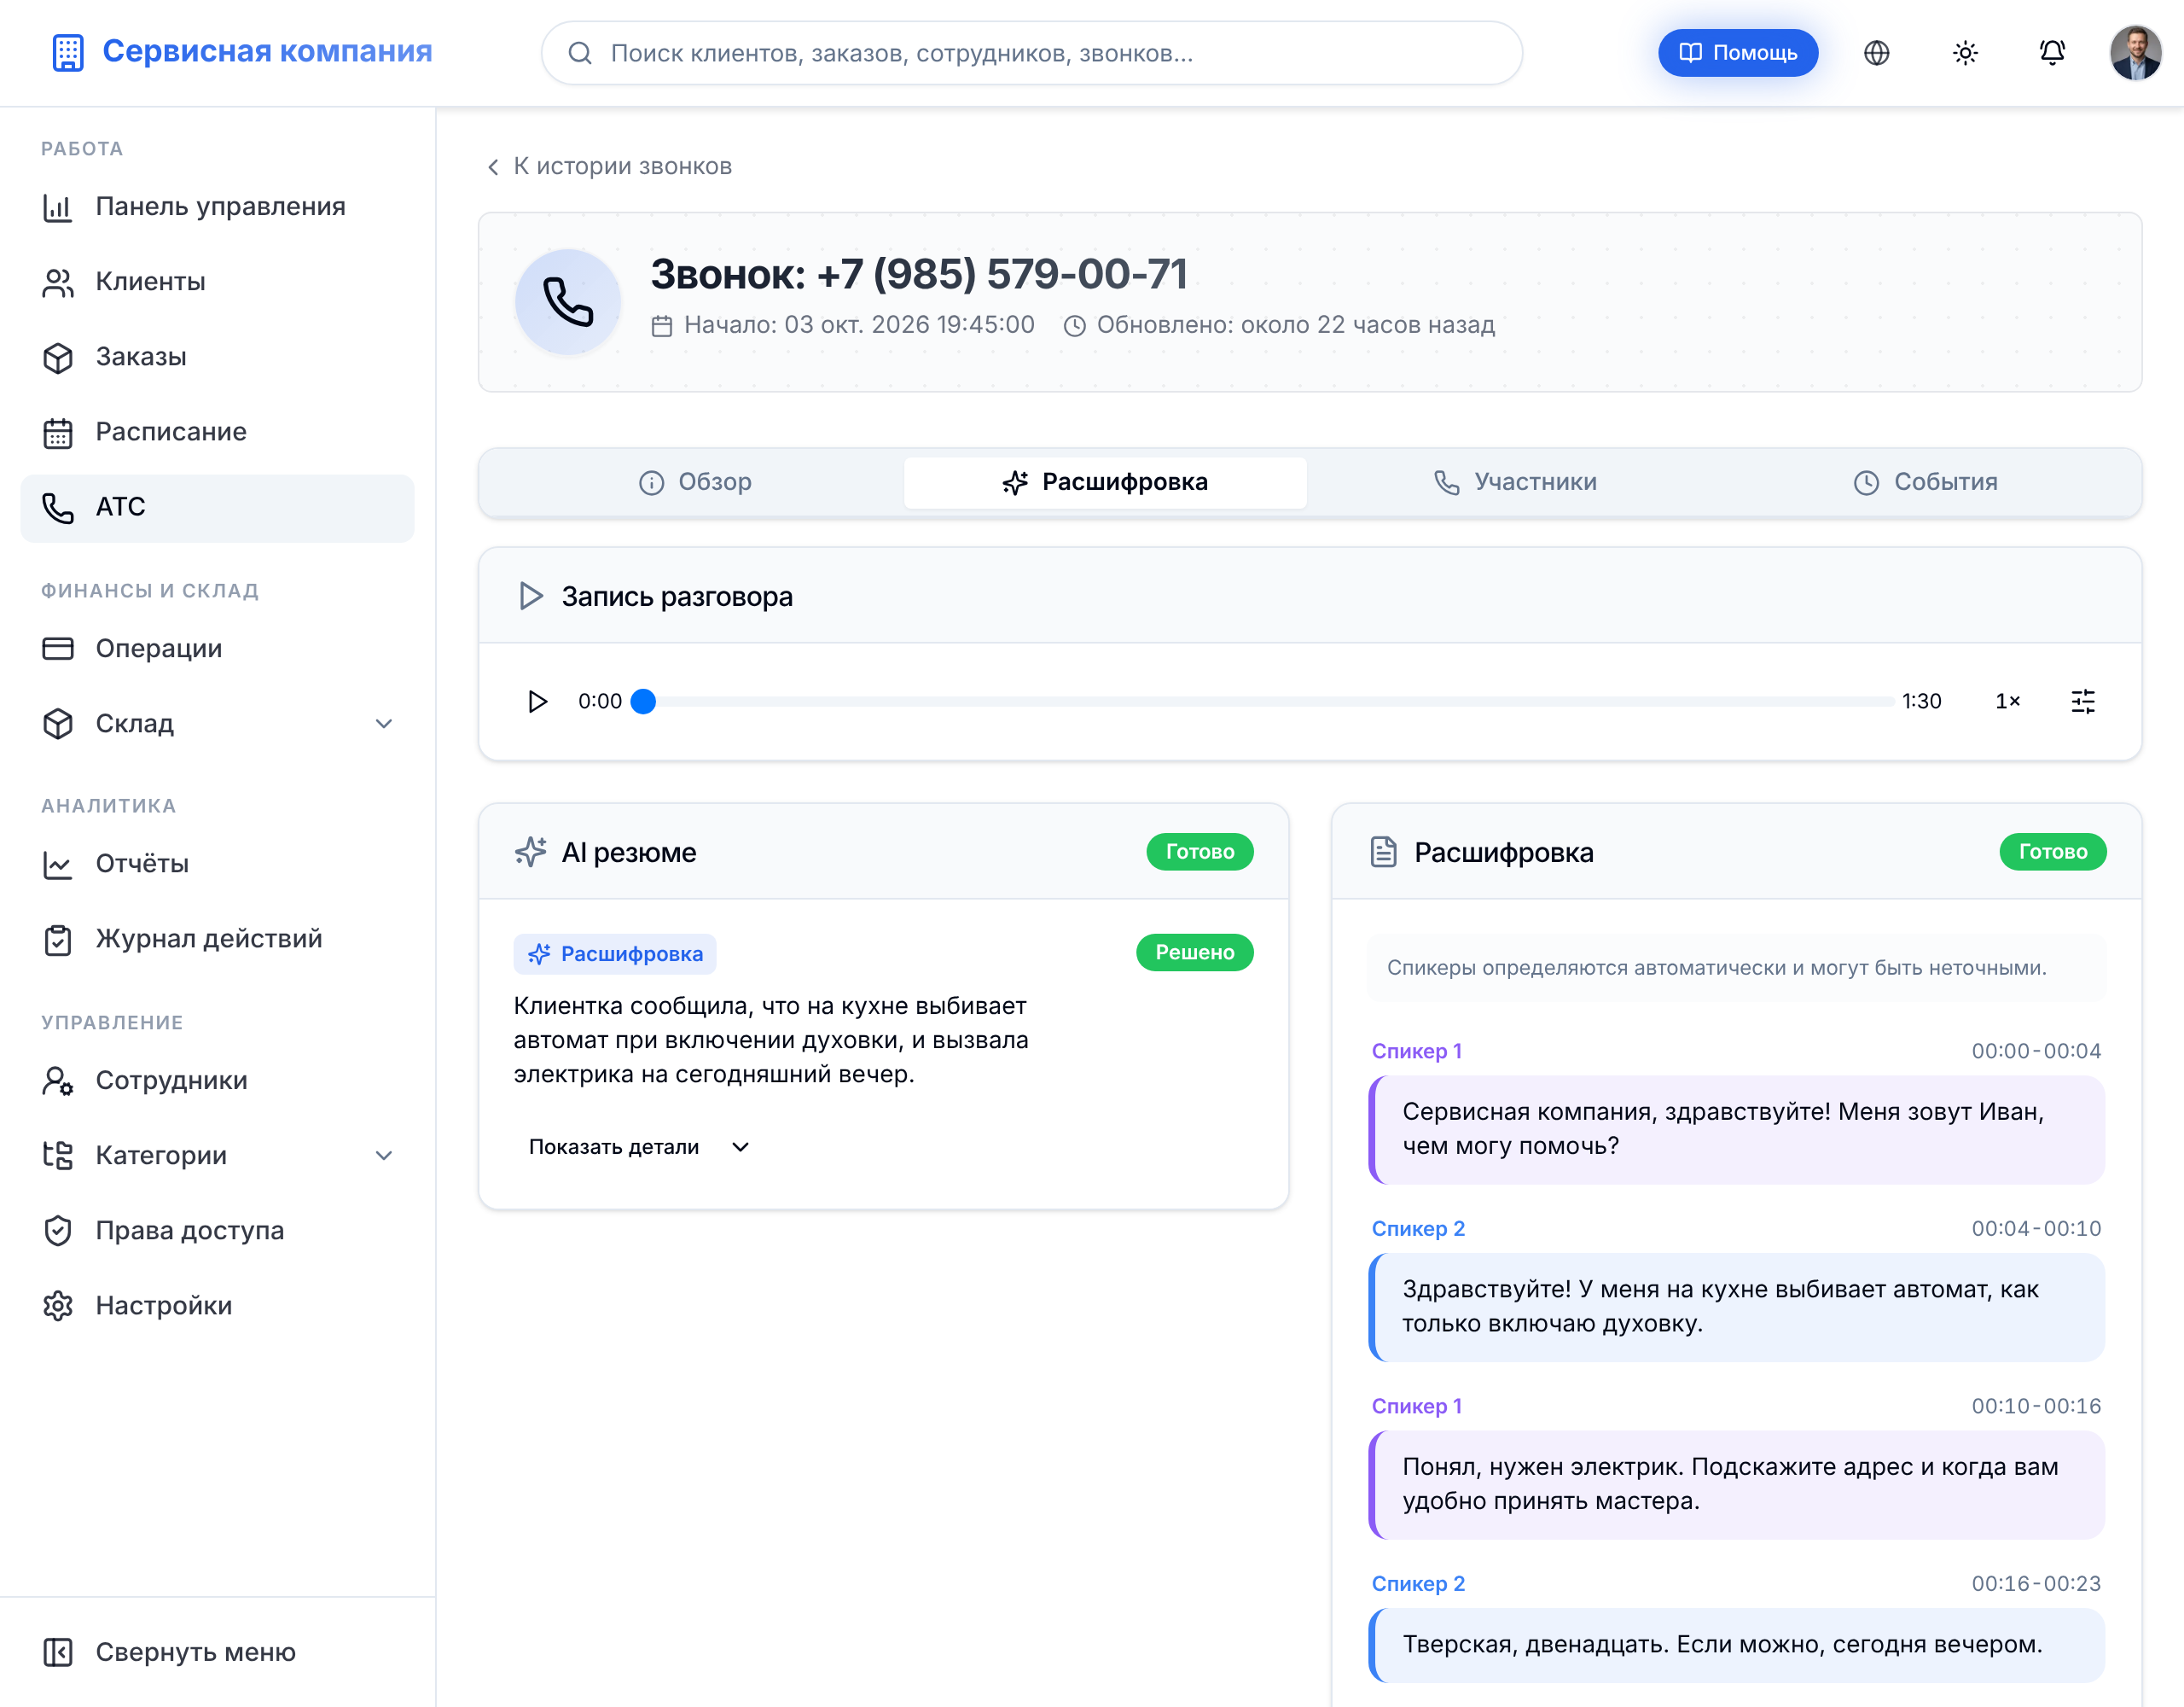Open the language globe icon

[1877, 53]
